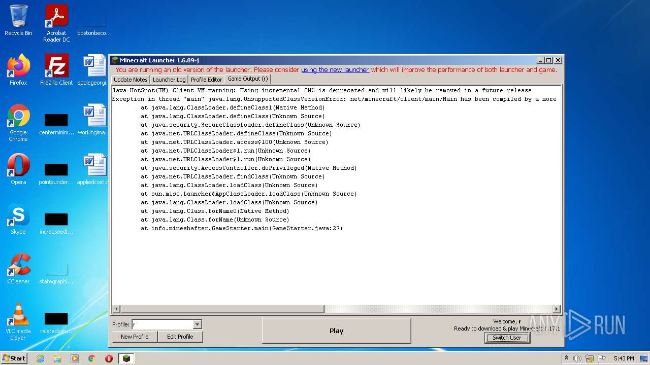This screenshot has width=650, height=365.
Task: Open the pointsunder desktop file
Action: pos(56,173)
